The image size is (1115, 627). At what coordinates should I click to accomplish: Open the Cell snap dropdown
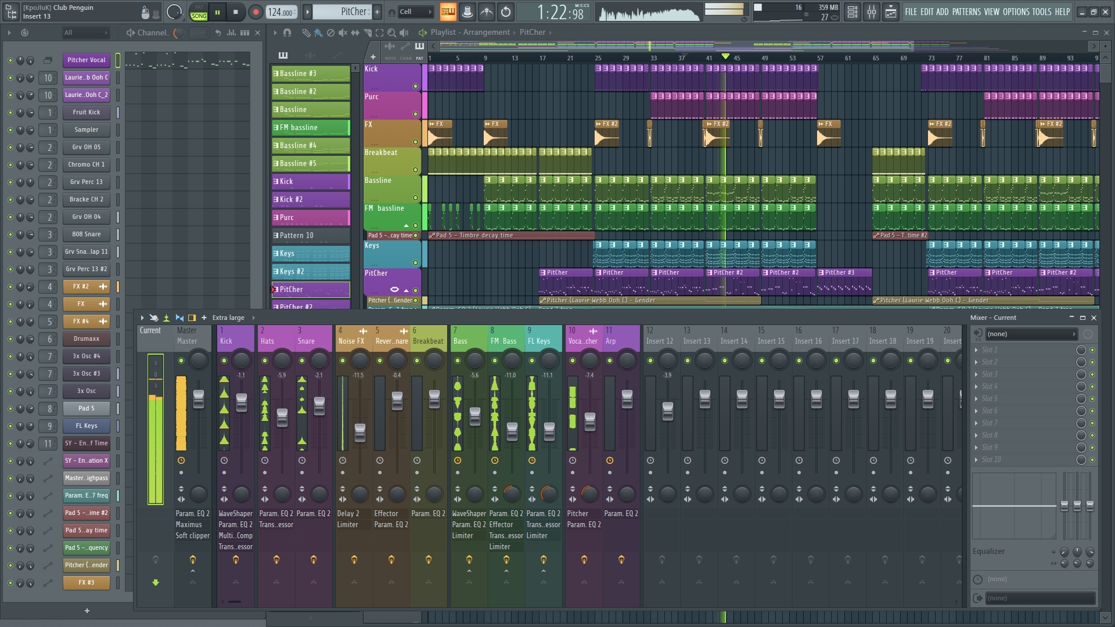[416, 12]
